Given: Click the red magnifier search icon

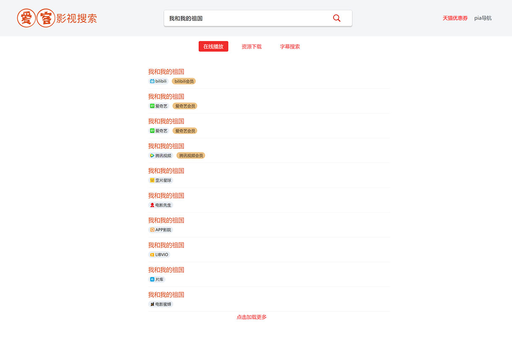Looking at the screenshot, I should pyautogui.click(x=336, y=18).
